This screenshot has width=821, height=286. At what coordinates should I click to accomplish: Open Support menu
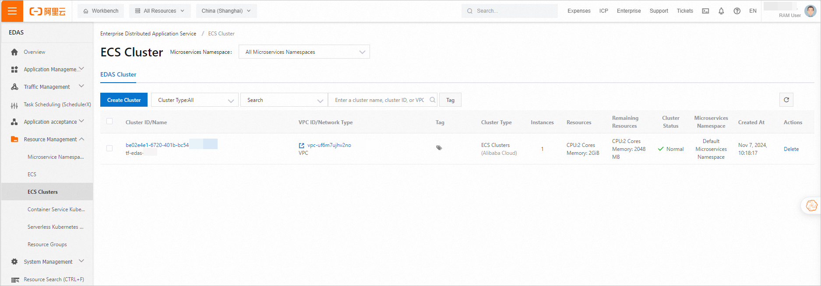(x=659, y=11)
